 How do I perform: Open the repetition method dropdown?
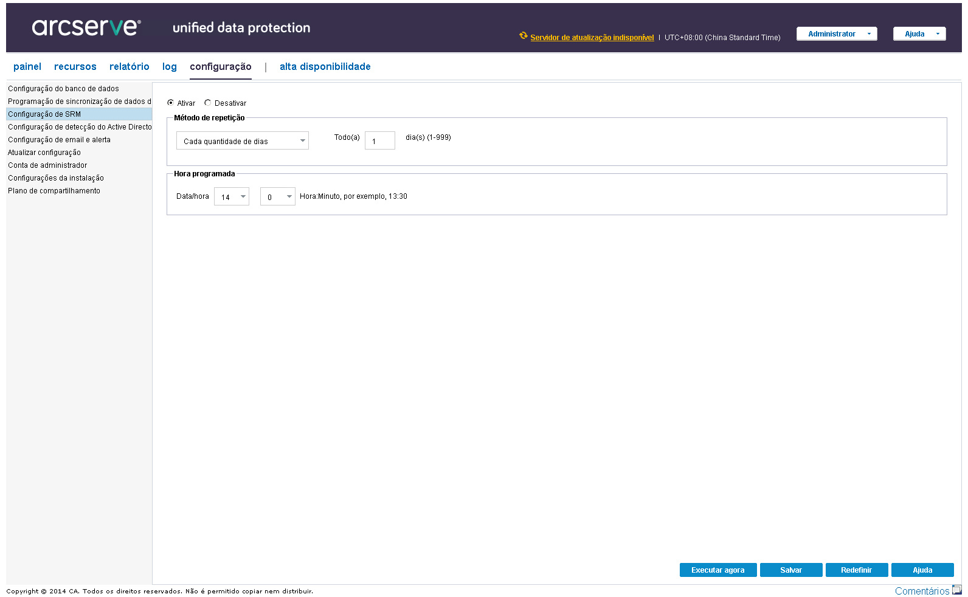pos(242,141)
